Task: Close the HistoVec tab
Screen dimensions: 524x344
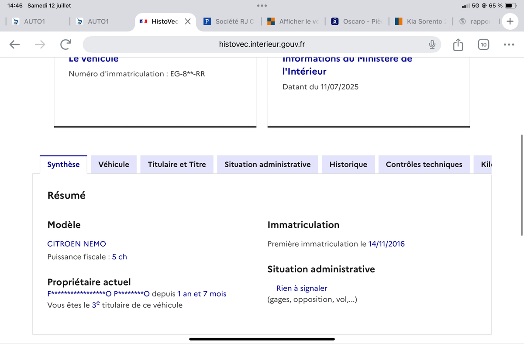Action: click(x=187, y=21)
